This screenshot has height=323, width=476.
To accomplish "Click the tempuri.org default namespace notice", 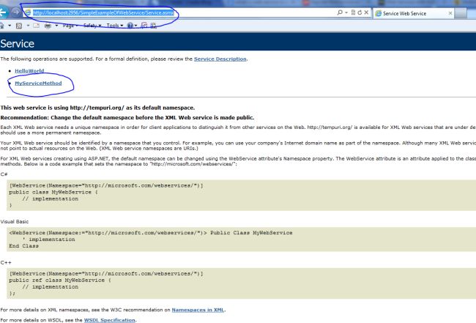I will [97, 108].
